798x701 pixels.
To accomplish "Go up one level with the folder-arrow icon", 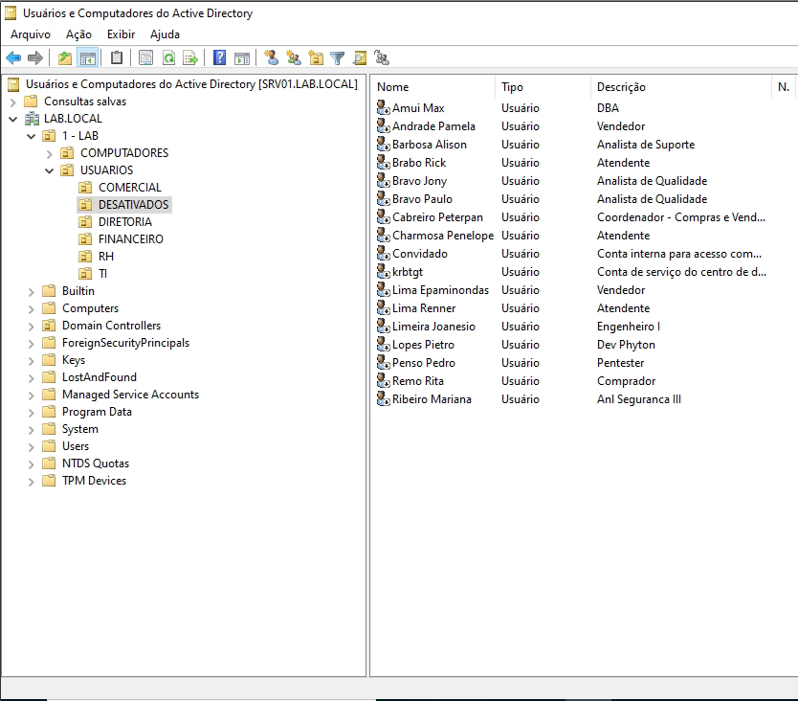I will click(65, 58).
